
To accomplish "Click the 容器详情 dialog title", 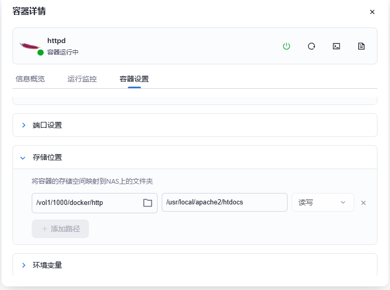I will coord(29,11).
